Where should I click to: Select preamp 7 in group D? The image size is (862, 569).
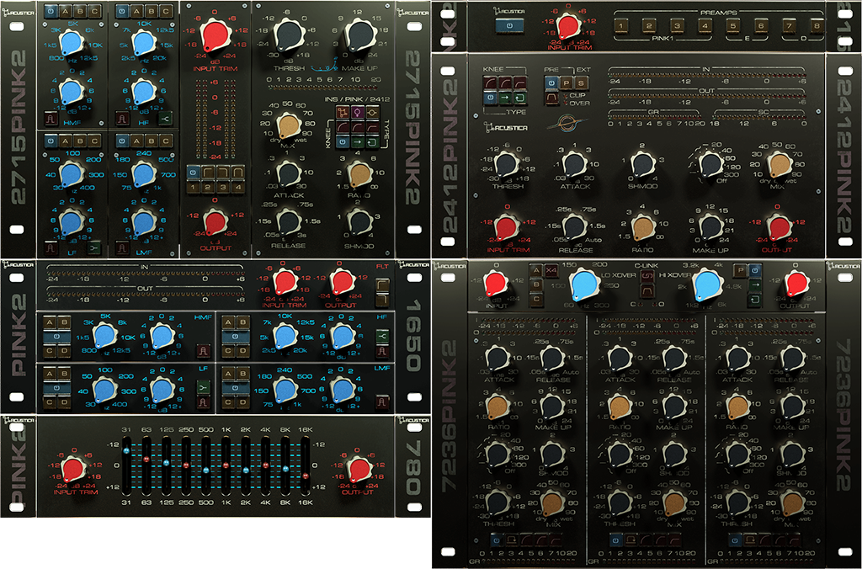(x=789, y=25)
